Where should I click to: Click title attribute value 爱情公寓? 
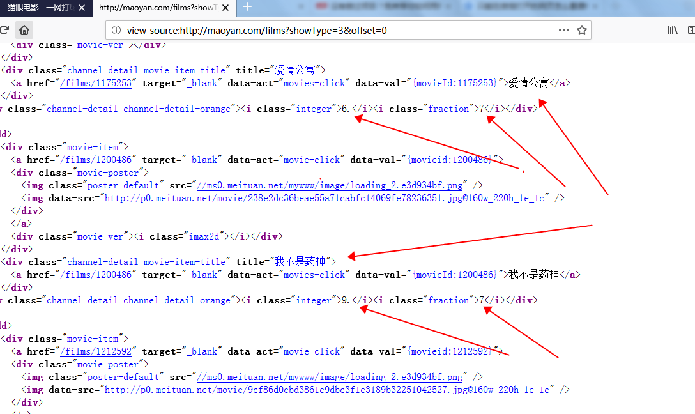[294, 70]
